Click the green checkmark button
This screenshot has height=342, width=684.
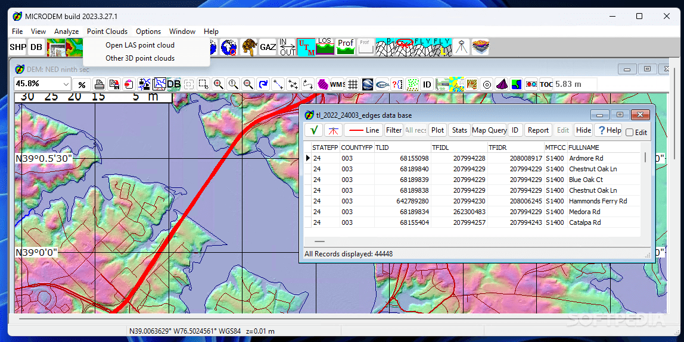313,130
